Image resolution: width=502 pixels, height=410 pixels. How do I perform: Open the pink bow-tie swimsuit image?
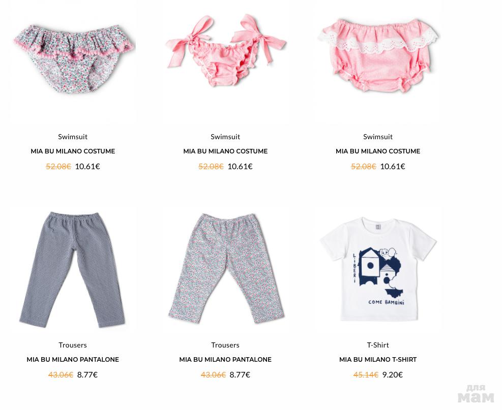[226, 50]
